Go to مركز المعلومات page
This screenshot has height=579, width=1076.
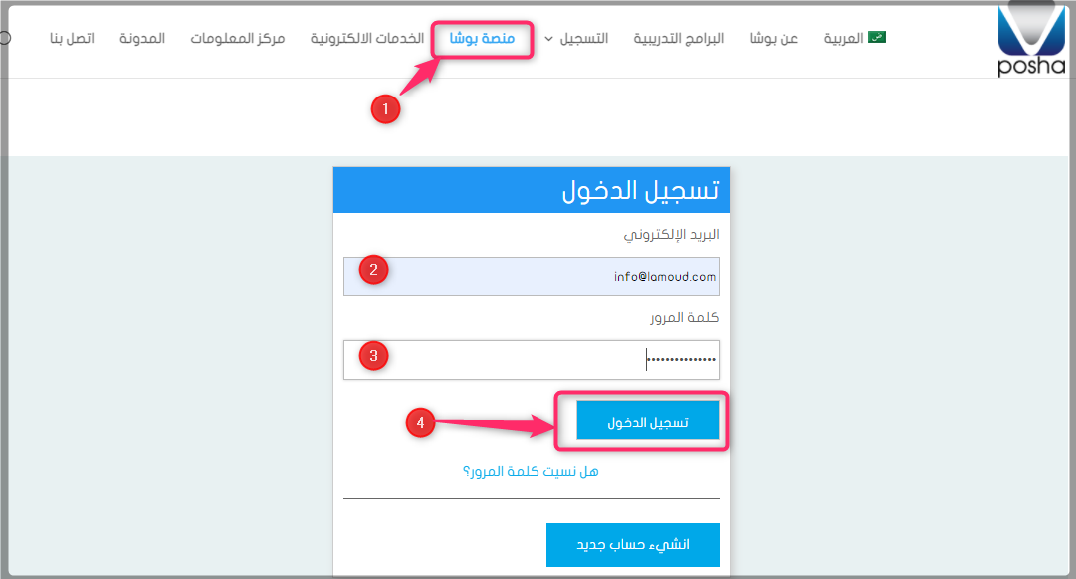[x=238, y=38]
